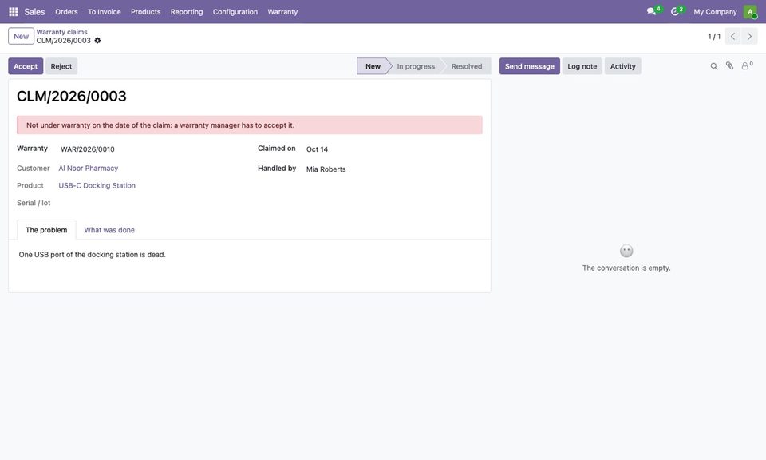The image size is (766, 460).
Task: Open the Orders menu
Action: [66, 12]
